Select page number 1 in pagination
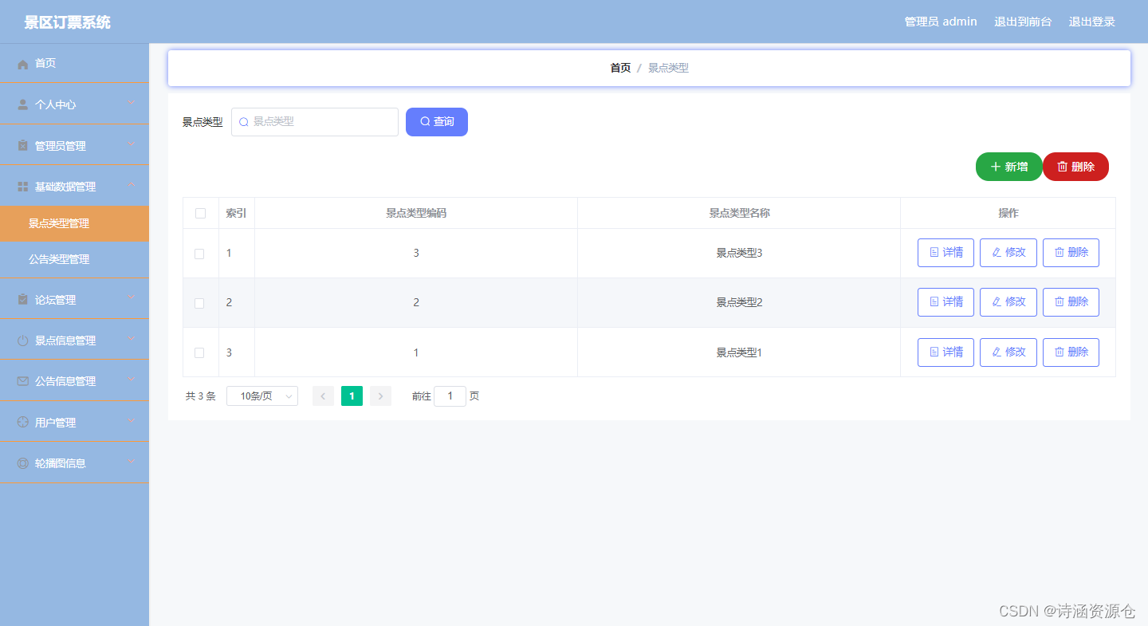1148x626 pixels. point(352,396)
